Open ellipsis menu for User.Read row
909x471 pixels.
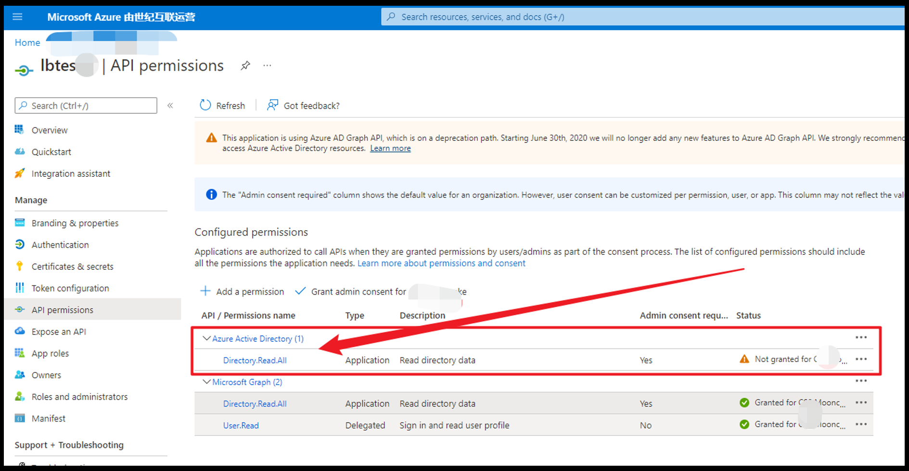tap(861, 424)
